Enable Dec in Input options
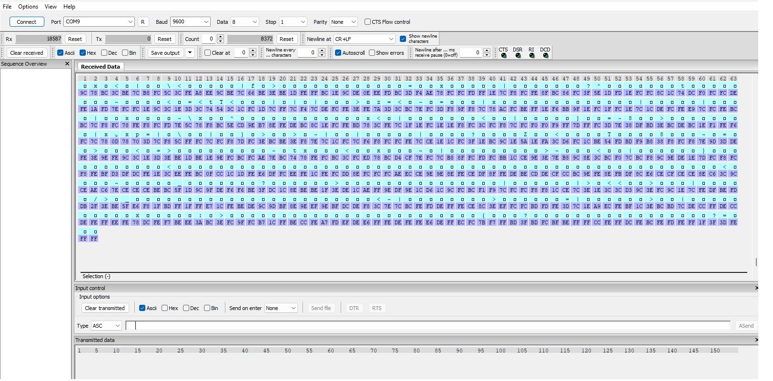Screen dimensions: 773x381 click(x=186, y=308)
